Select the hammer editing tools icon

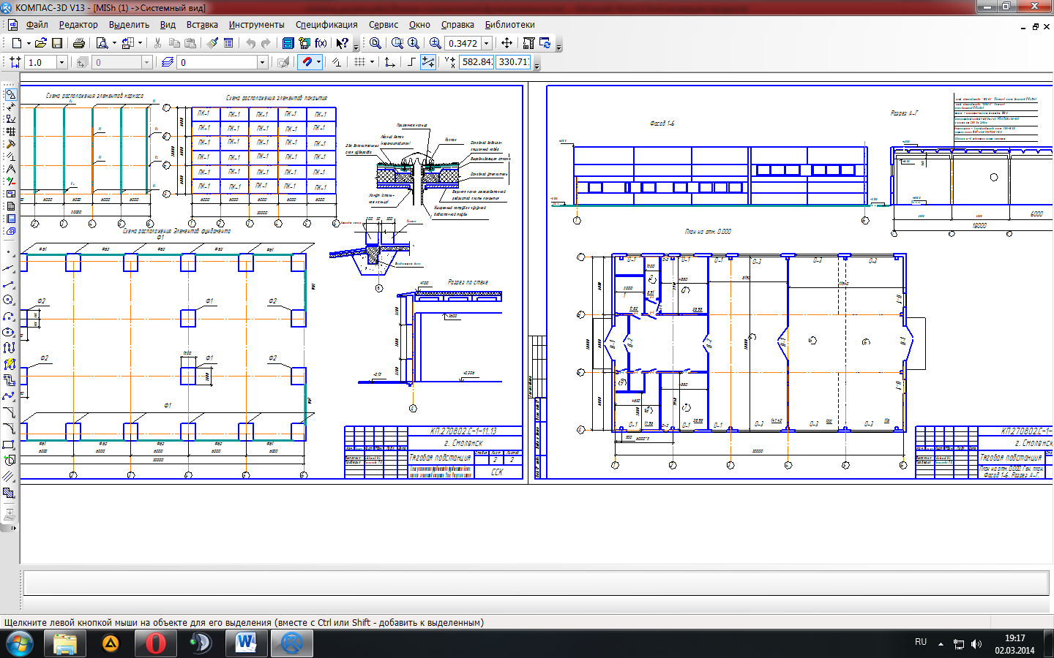10,144
